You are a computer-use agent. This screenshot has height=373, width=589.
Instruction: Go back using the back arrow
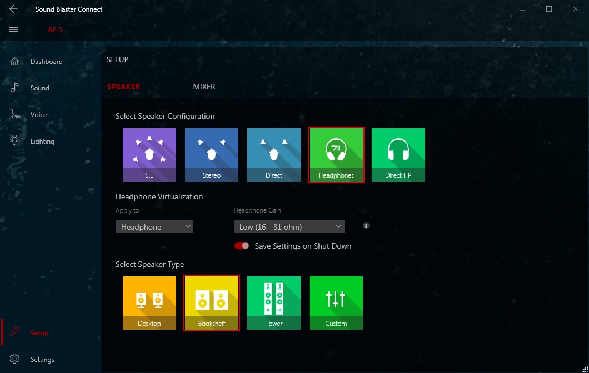(13, 9)
